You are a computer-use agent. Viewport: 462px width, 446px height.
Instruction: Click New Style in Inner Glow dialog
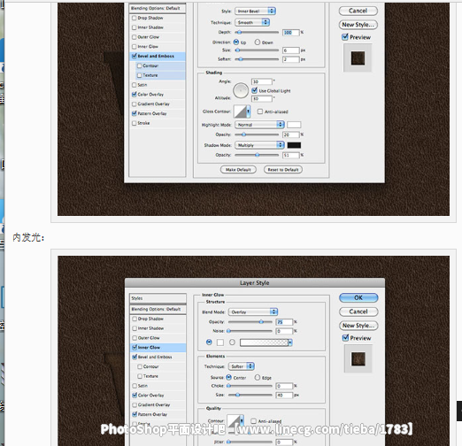[x=358, y=326]
